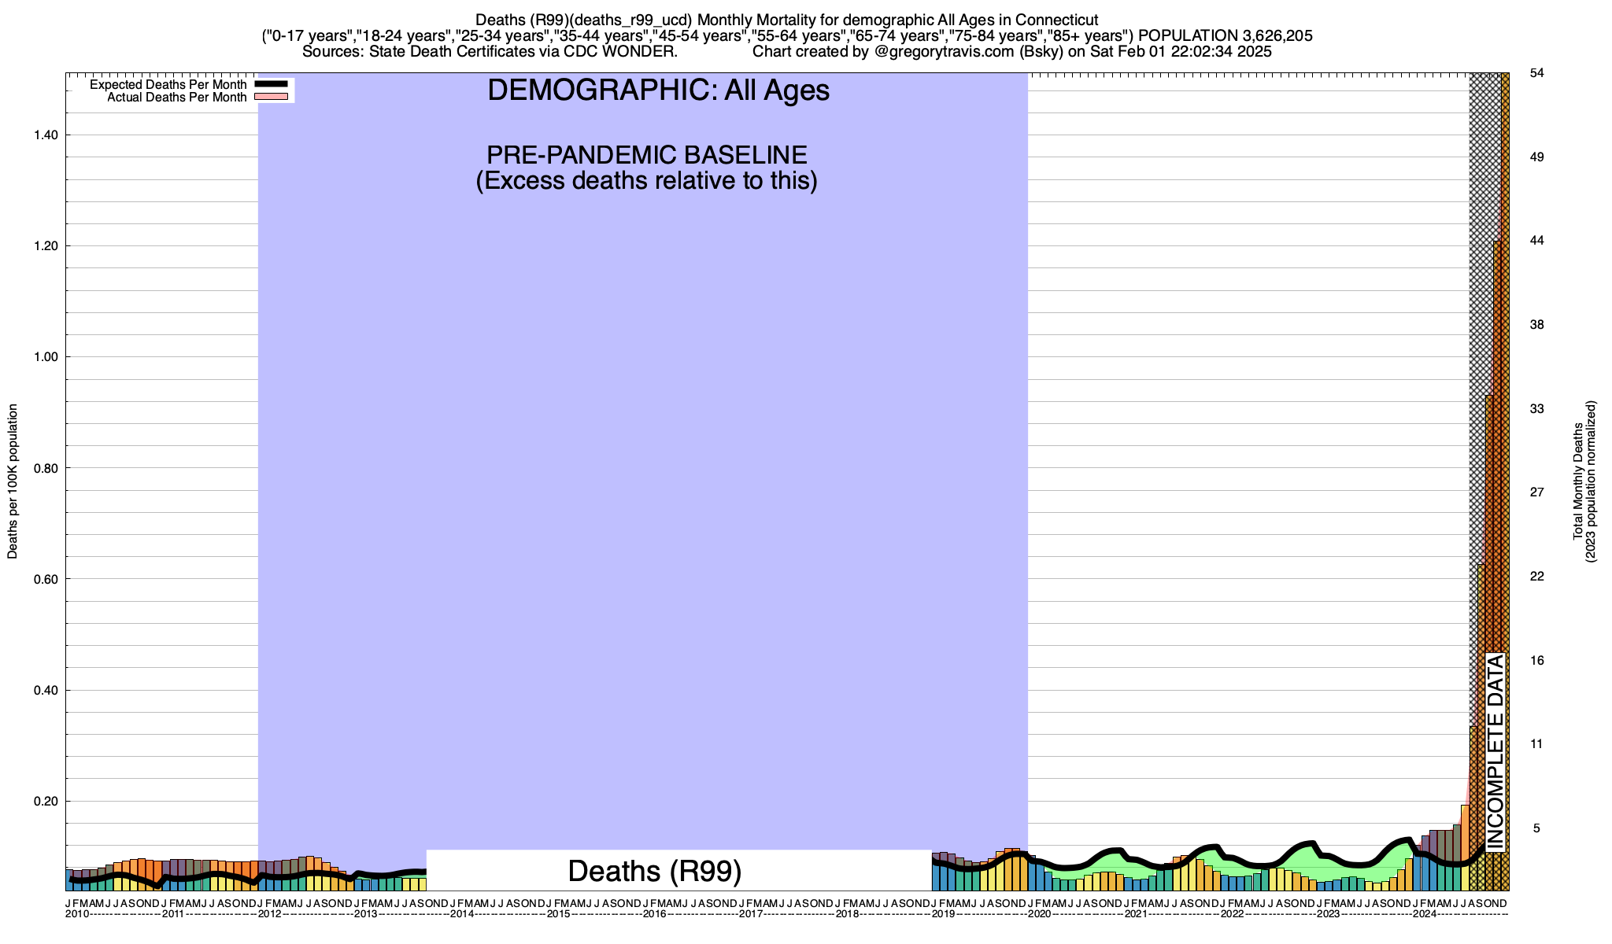Click the 16 right axis tick label

(x=1536, y=661)
